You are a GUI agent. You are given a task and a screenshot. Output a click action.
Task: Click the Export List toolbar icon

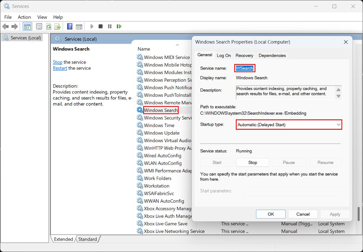coord(57,27)
